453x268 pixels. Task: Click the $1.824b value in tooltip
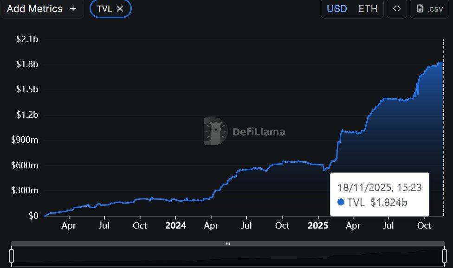[389, 202]
